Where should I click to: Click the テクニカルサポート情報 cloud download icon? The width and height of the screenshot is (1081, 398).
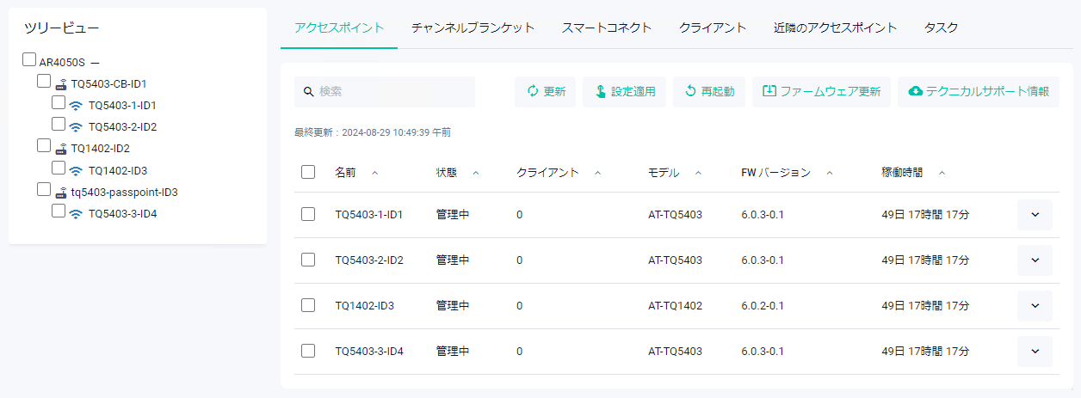point(916,92)
